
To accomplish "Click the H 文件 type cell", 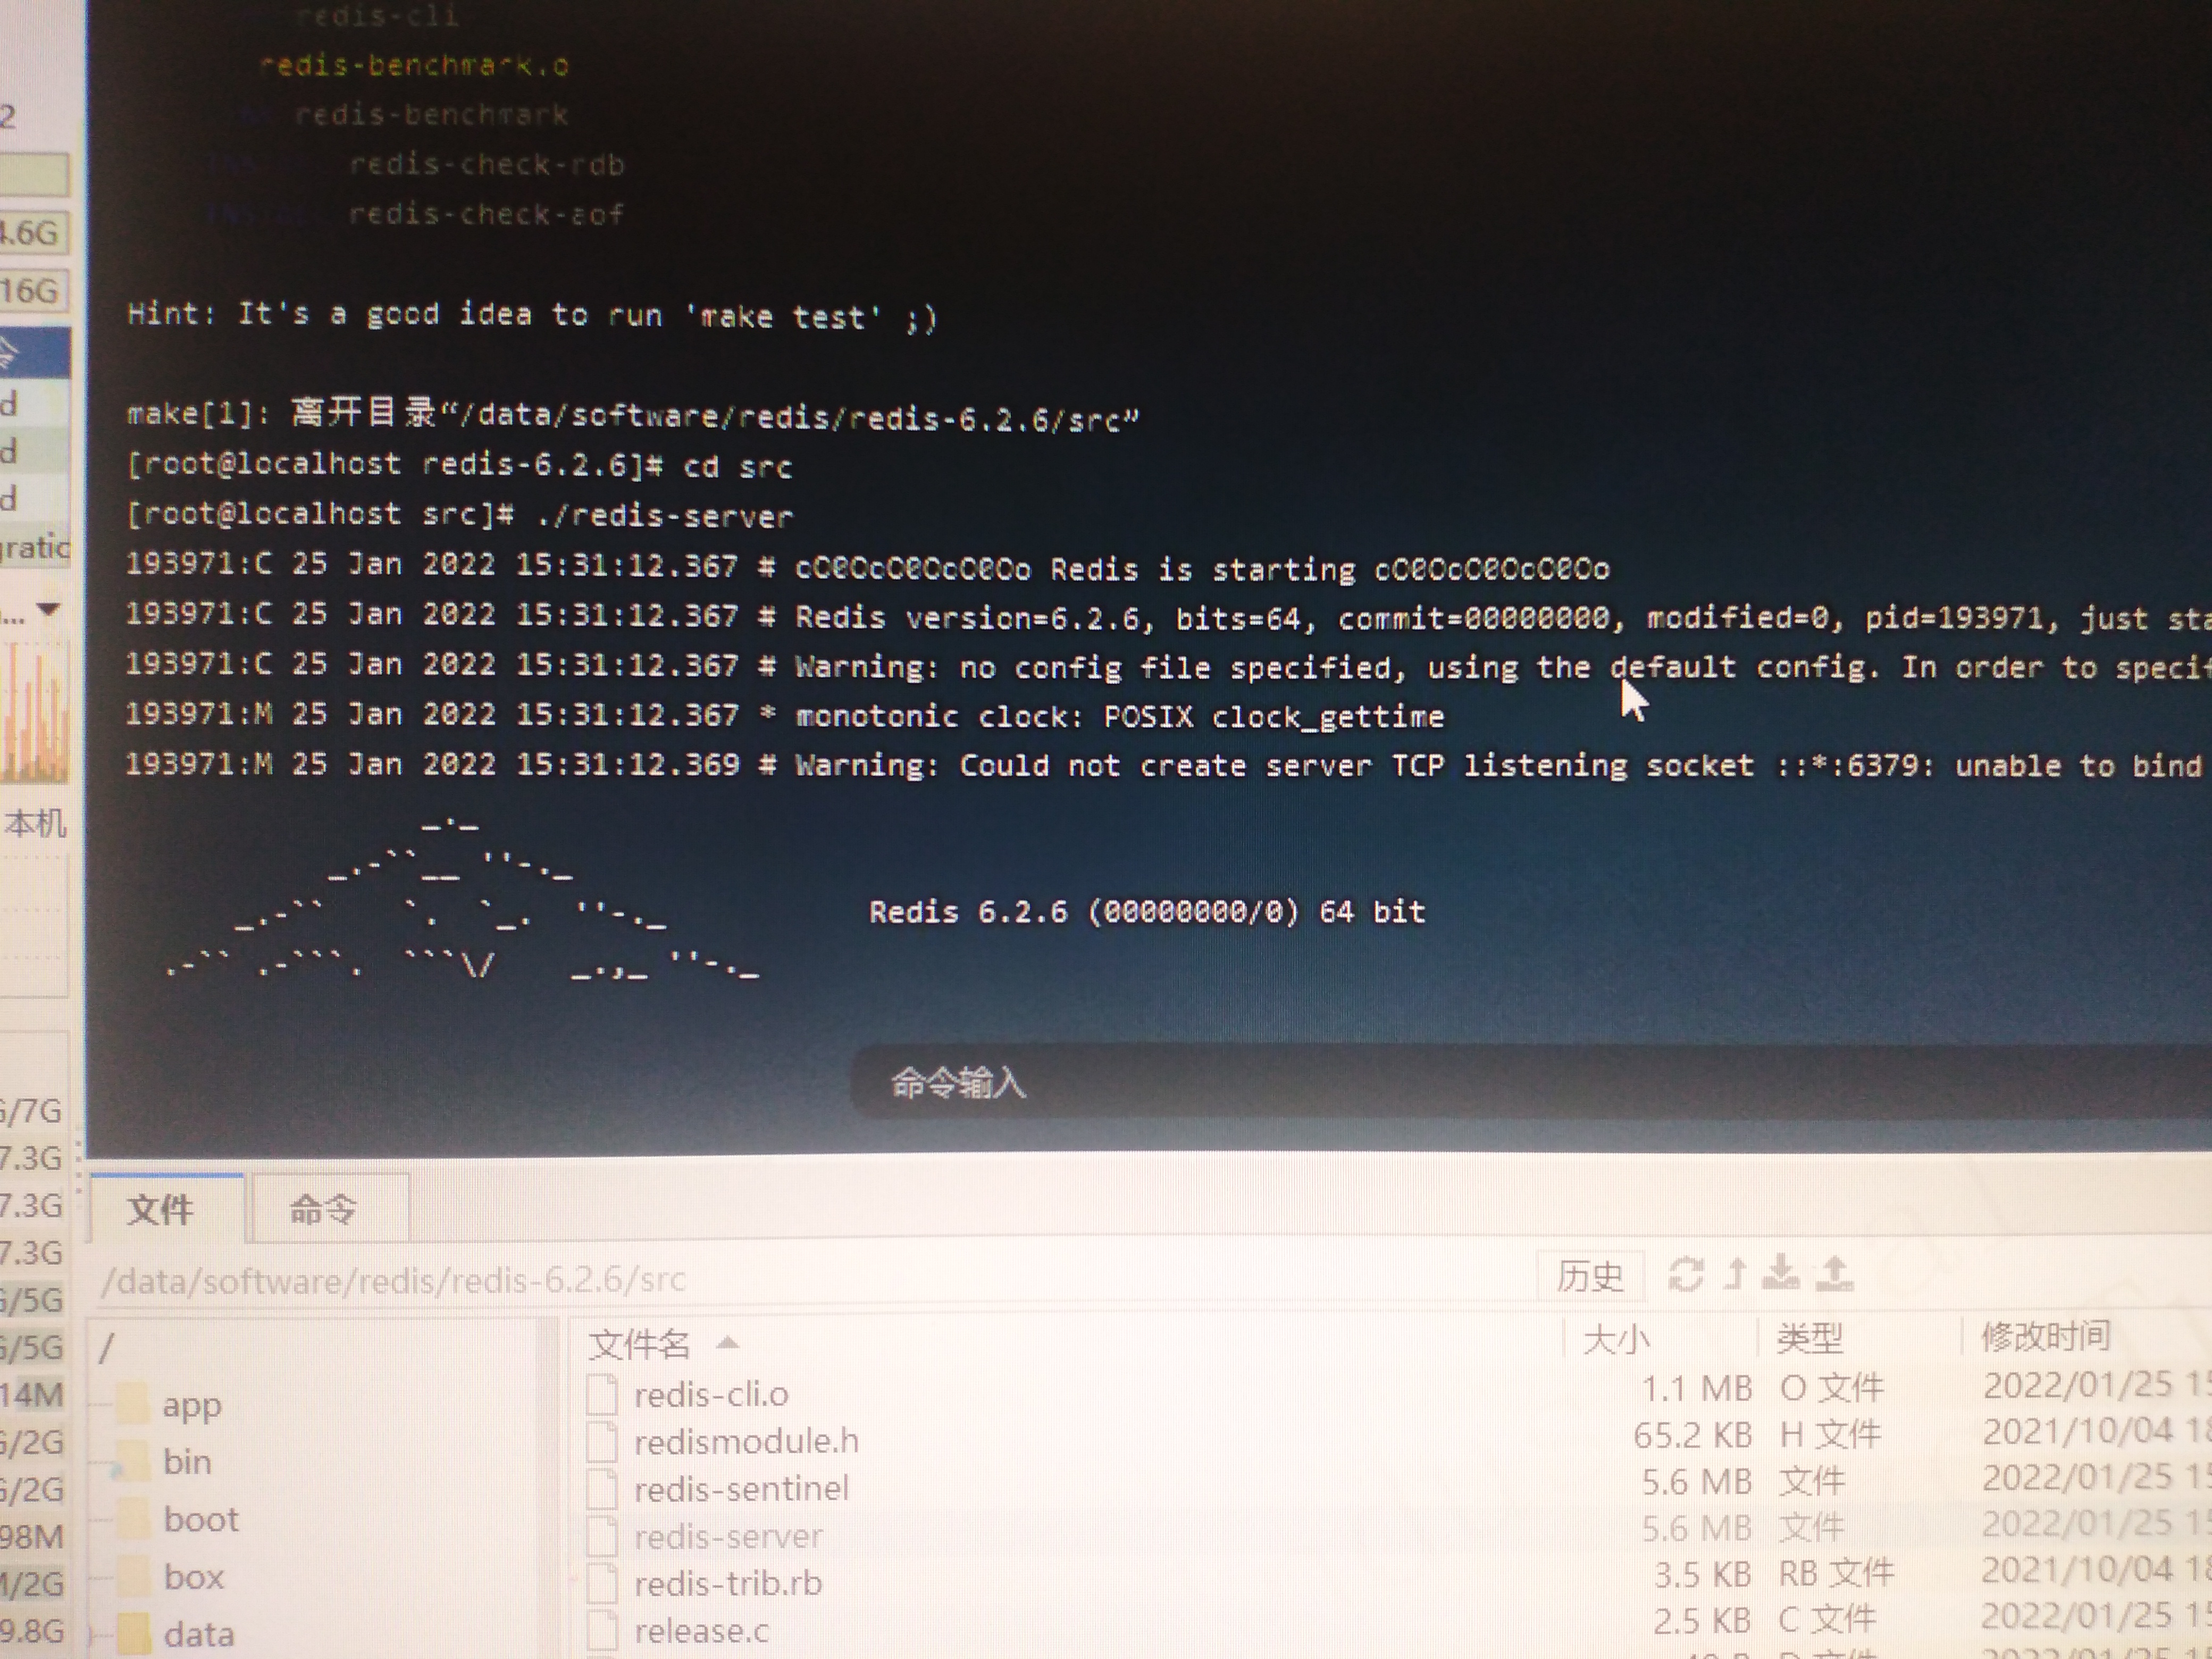I will tap(1830, 1434).
